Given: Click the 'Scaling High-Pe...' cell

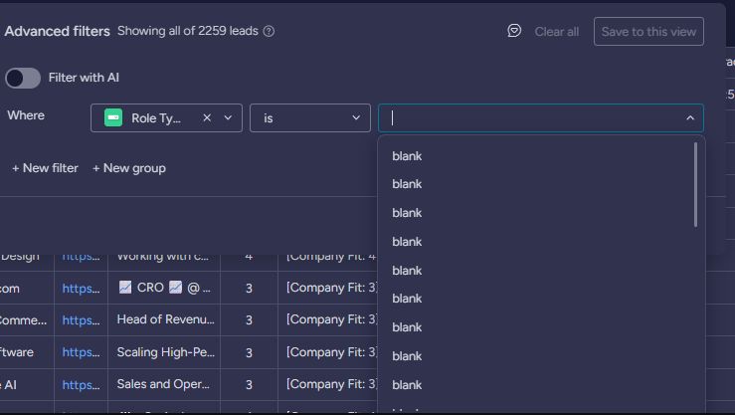Looking at the screenshot, I should tap(164, 352).
